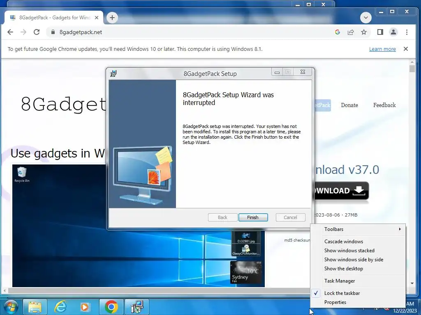Open the Google icon in address bar

pyautogui.click(x=338, y=32)
